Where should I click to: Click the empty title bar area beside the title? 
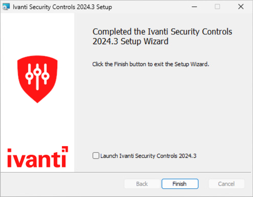click(151, 7)
